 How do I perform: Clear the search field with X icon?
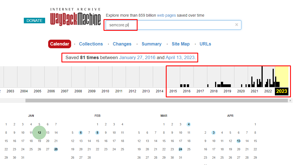pyautogui.click(x=236, y=25)
